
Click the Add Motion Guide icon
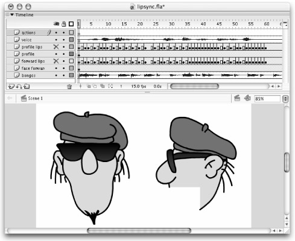[19, 87]
